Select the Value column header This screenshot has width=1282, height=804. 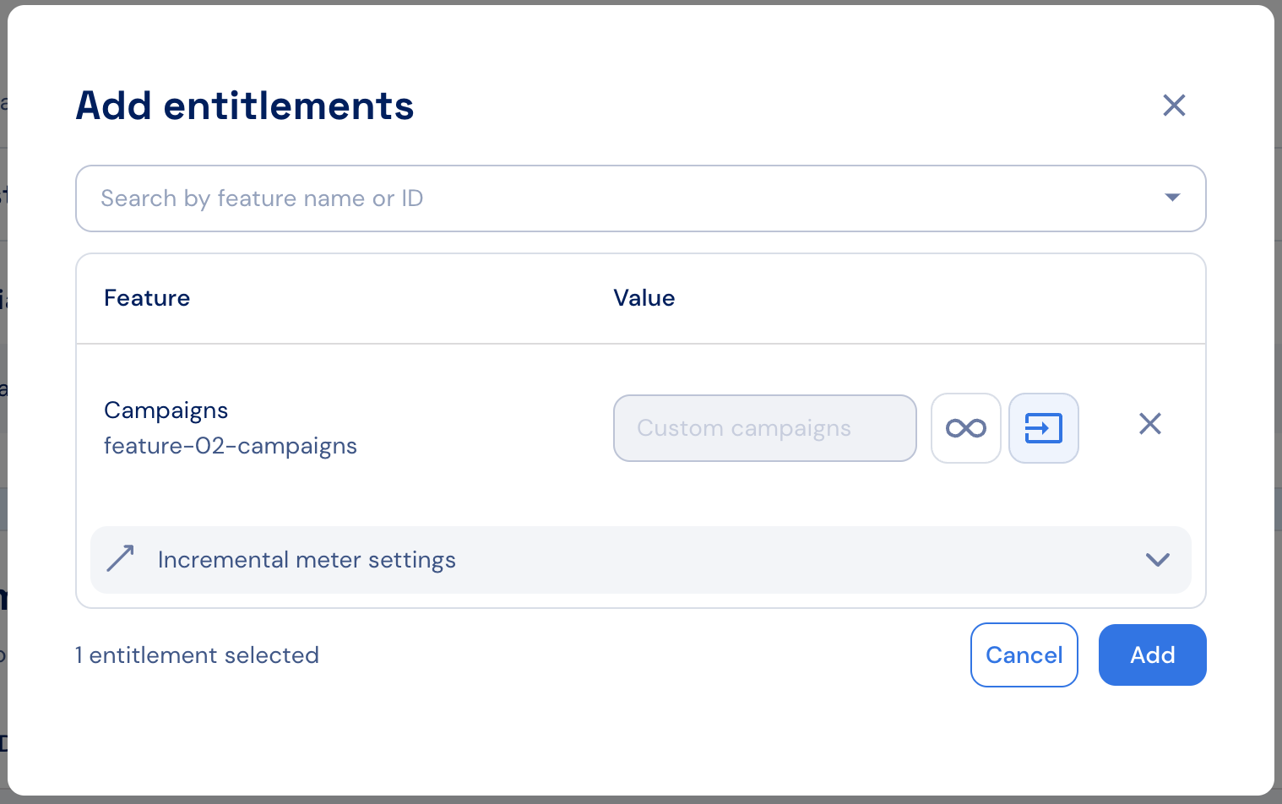pos(644,298)
